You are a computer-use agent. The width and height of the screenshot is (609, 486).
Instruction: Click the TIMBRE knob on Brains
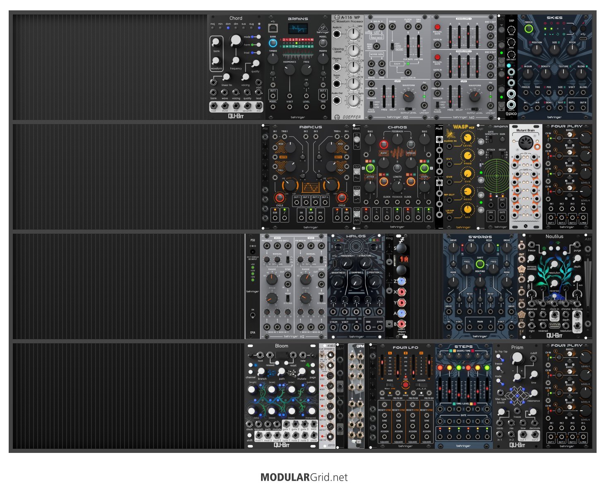[x=273, y=59]
